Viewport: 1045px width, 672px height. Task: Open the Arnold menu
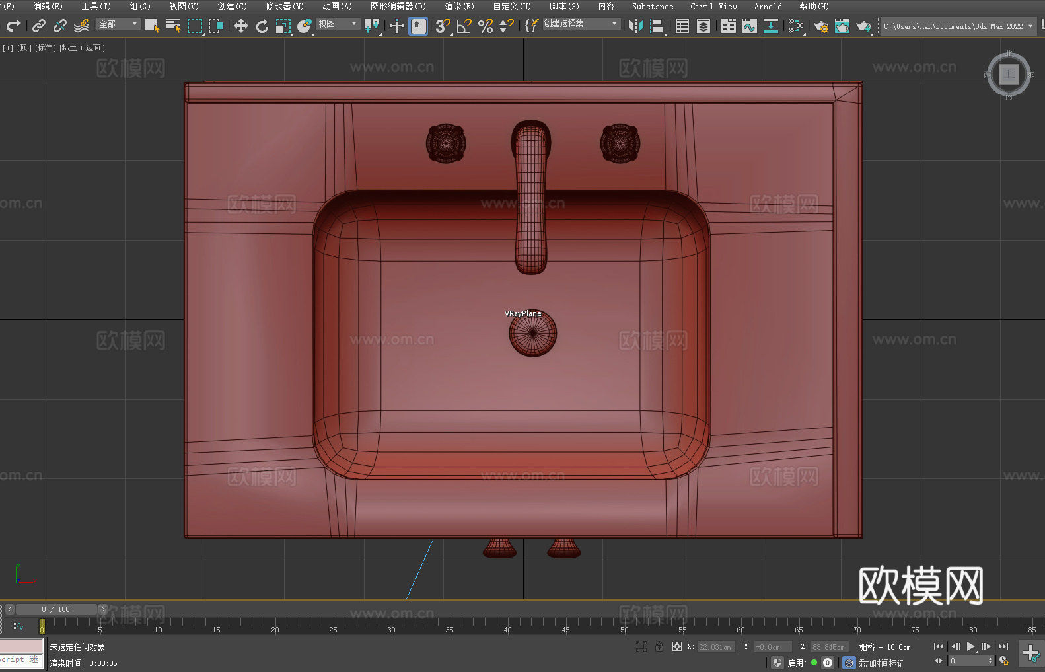pyautogui.click(x=768, y=6)
